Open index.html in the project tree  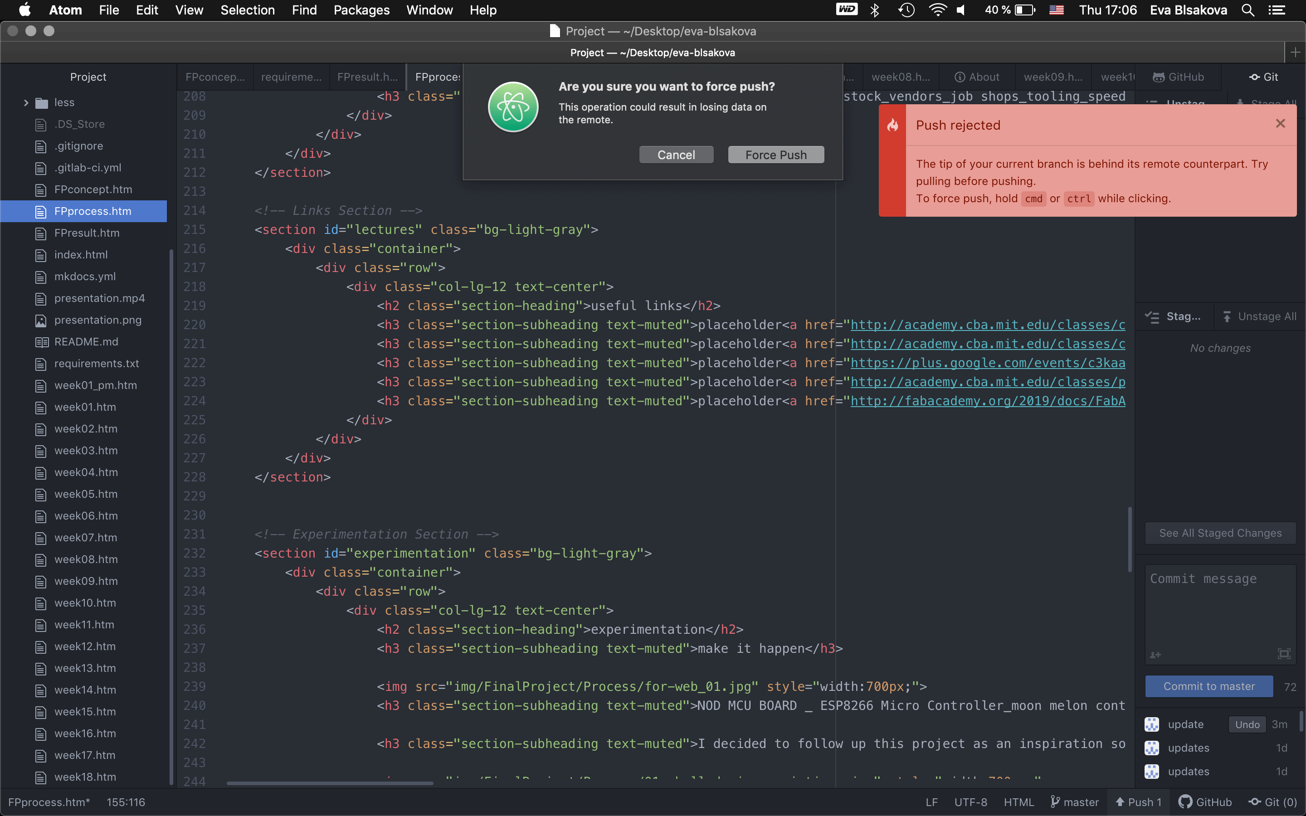click(81, 255)
